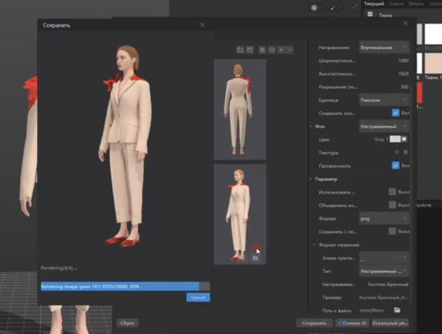Image resolution: width=442 pixels, height=334 pixels.
Task: Collapse the Фон section arrow
Action: 310,126
